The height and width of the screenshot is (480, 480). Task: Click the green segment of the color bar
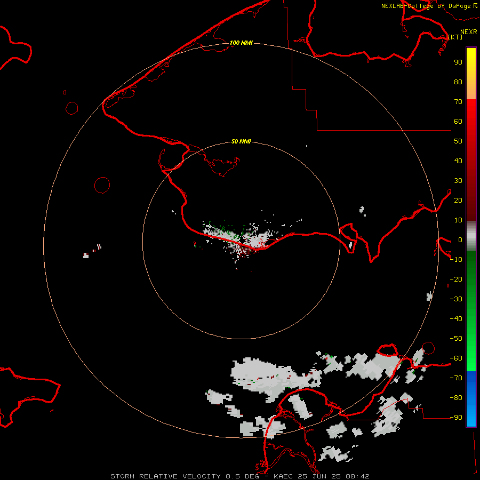471,311
